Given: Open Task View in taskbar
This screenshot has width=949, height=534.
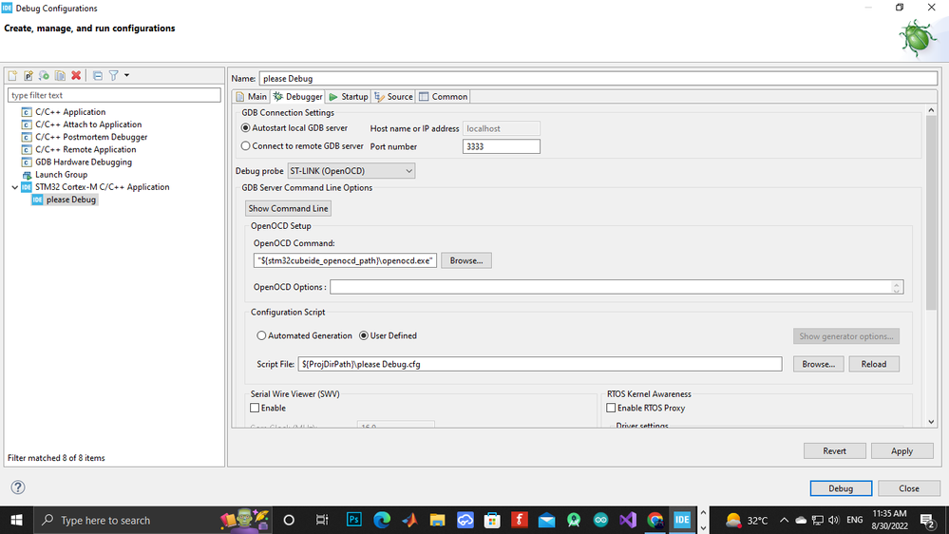Looking at the screenshot, I should [322, 520].
